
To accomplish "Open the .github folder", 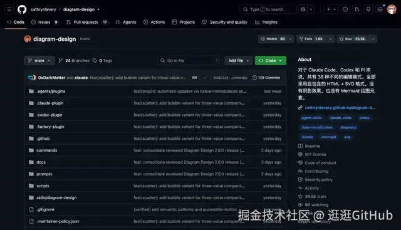I will [43, 139].
